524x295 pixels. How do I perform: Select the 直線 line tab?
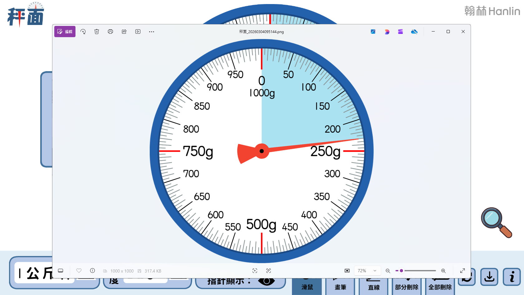click(x=374, y=287)
